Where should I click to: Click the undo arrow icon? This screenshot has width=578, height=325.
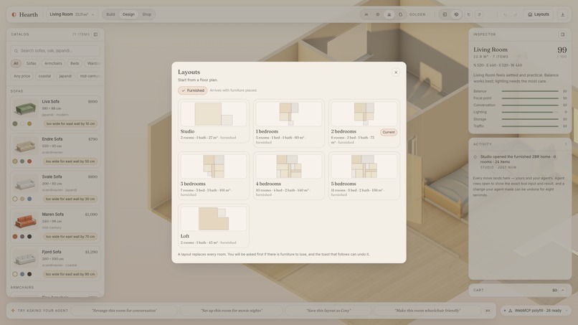(505, 14)
